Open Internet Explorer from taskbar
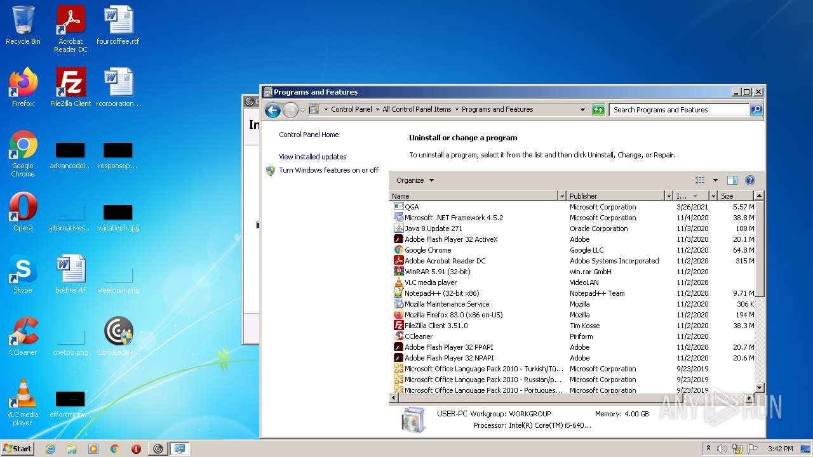813x457 pixels. point(50,449)
